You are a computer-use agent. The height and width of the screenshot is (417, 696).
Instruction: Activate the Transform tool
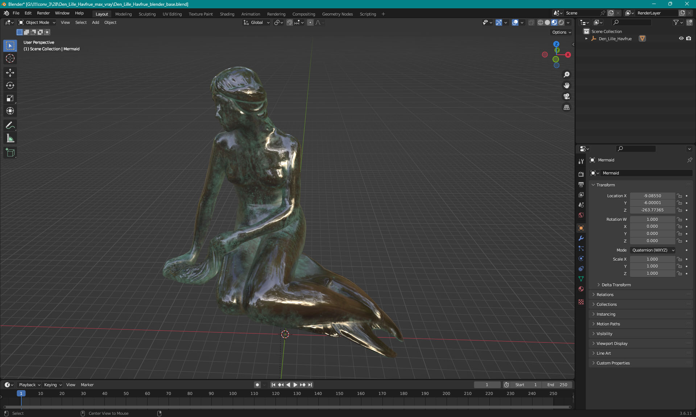[x=10, y=111]
